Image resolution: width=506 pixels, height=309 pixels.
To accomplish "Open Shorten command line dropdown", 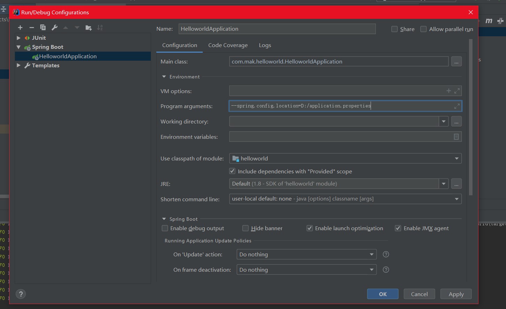I will pyautogui.click(x=457, y=199).
